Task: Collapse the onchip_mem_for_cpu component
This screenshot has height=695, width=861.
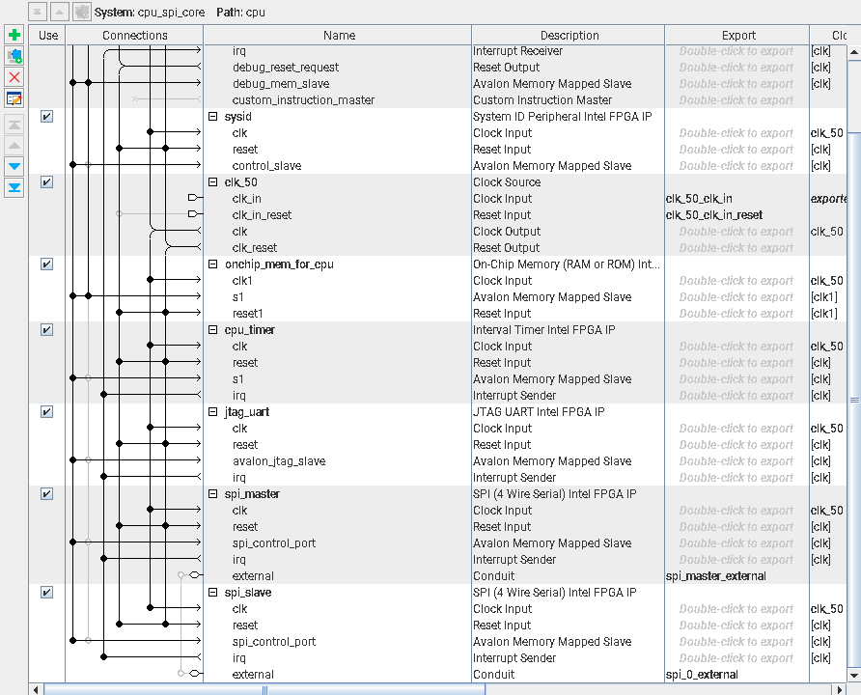Action: point(213,264)
